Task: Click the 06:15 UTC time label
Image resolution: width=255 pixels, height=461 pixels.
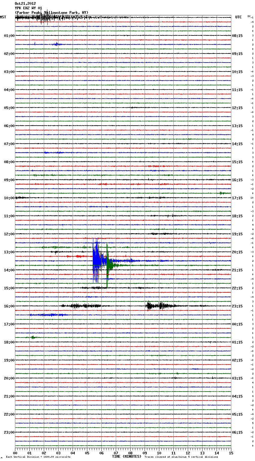Action: click(237, 432)
